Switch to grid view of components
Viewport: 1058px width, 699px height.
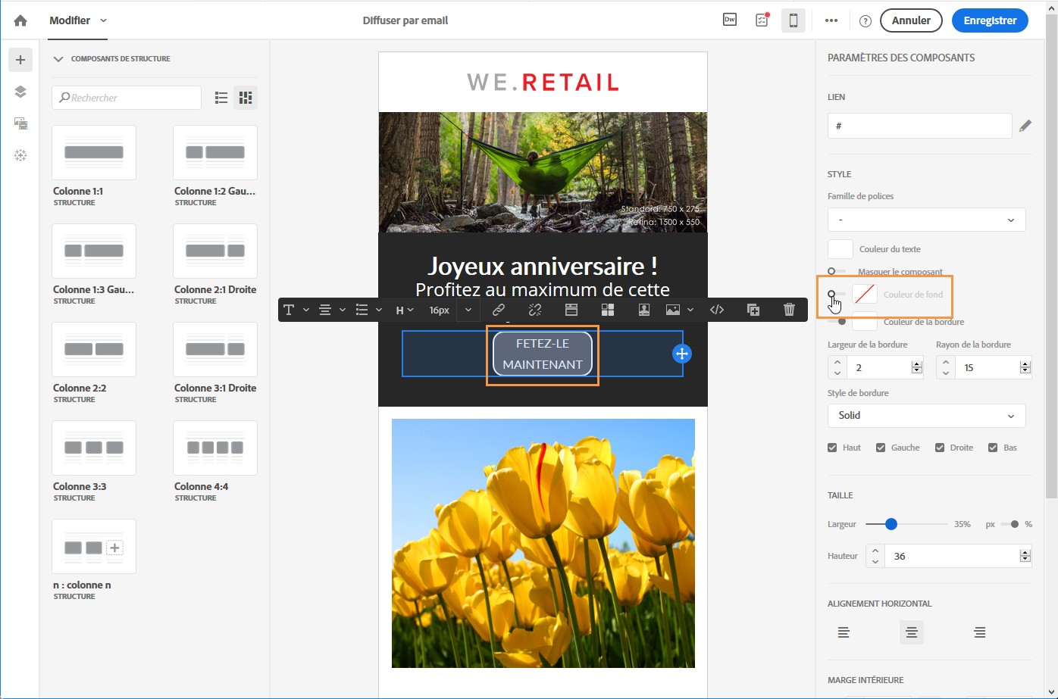pos(246,98)
